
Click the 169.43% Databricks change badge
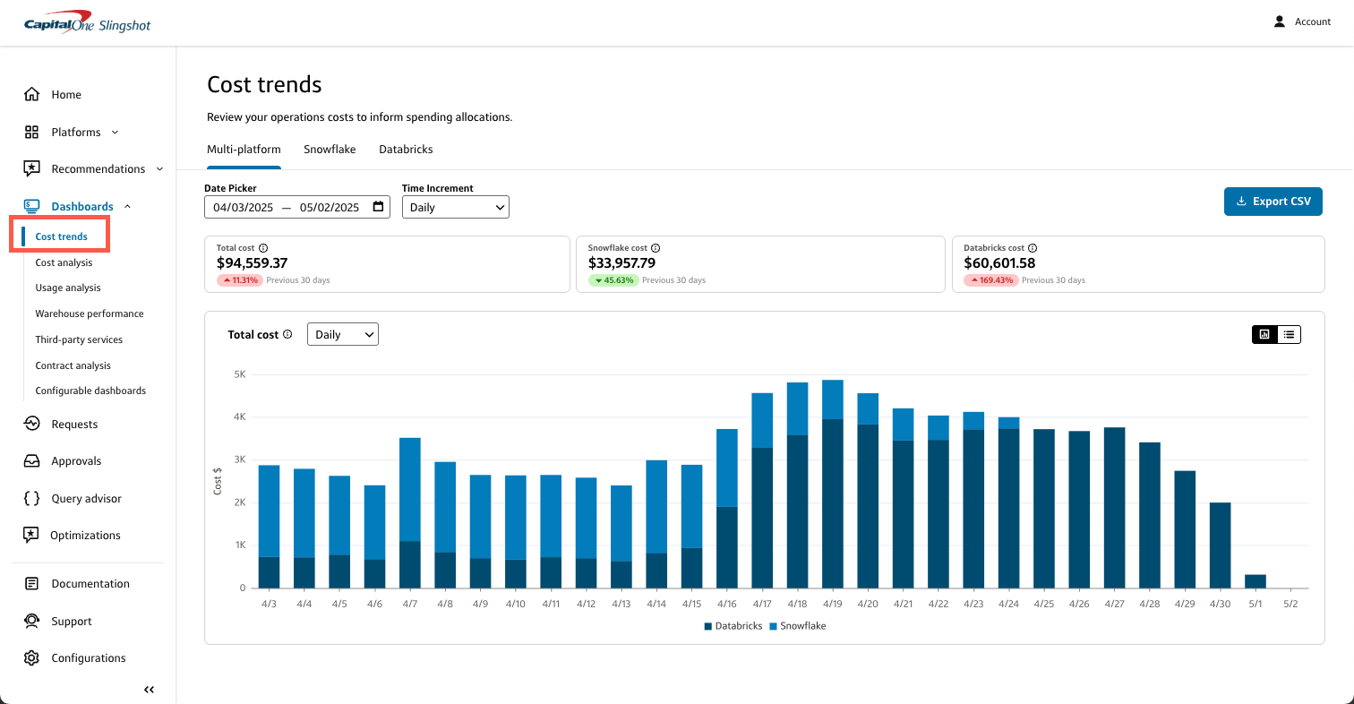tap(990, 280)
